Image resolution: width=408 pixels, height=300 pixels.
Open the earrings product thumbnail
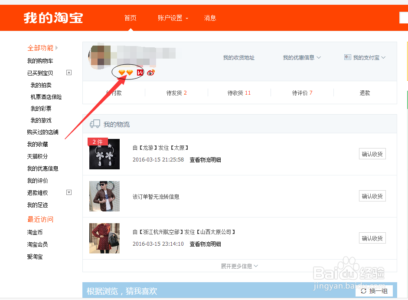coord(104,154)
